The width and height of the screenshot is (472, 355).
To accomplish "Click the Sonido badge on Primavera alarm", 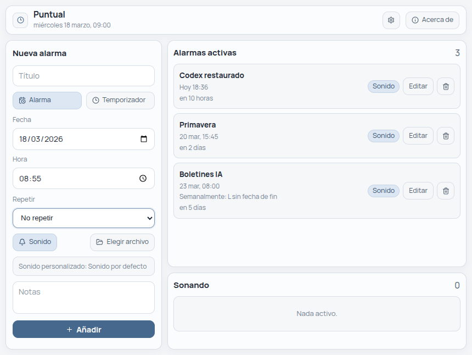I will (383, 136).
